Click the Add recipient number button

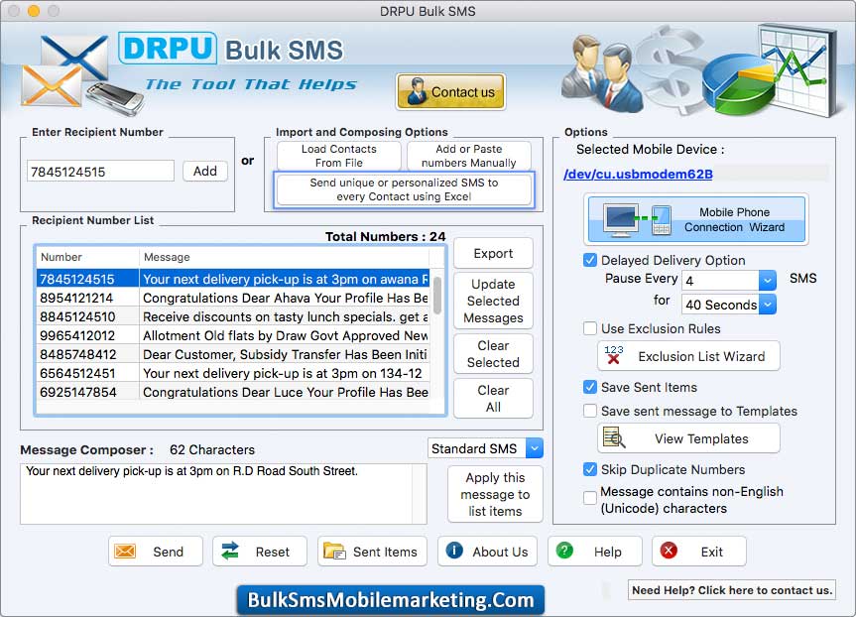[x=205, y=171]
